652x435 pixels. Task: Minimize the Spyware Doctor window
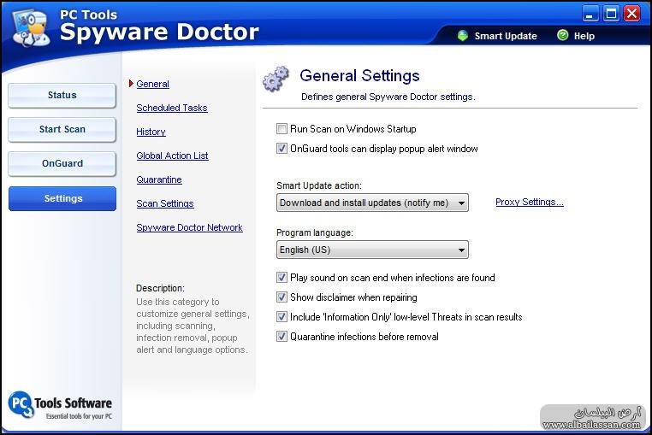590,15
